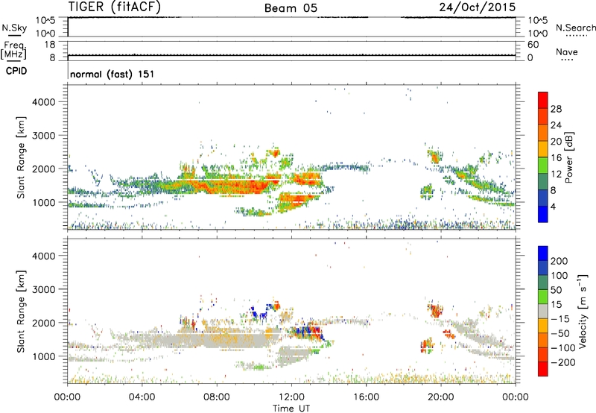596x413 pixels.
Task: Click the '-200' label on Velocity colorbar
Action: (x=563, y=362)
